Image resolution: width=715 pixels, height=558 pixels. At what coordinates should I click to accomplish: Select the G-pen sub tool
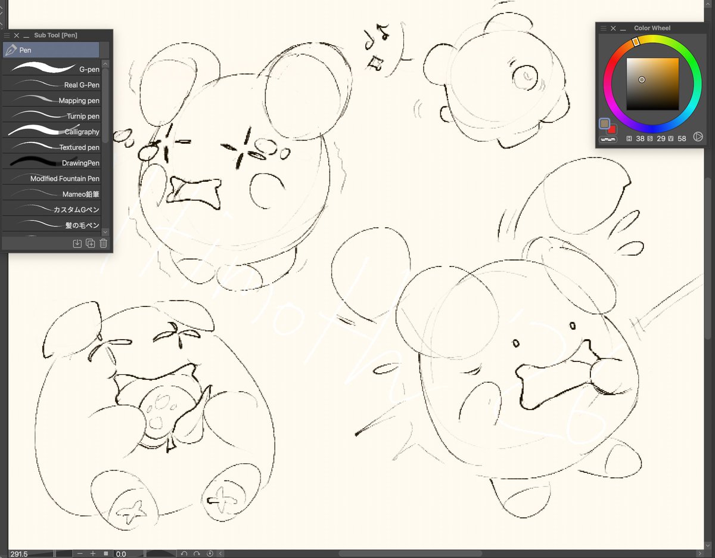point(52,67)
